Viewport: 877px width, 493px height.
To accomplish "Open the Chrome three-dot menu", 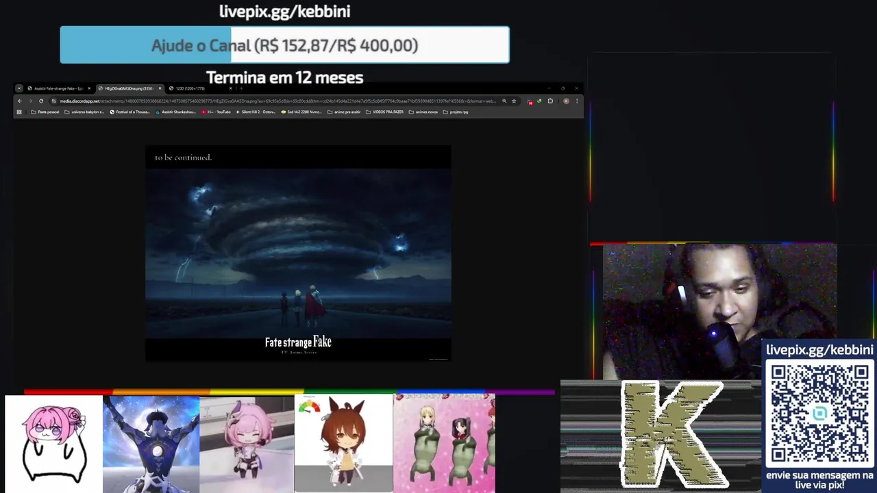I will (577, 101).
